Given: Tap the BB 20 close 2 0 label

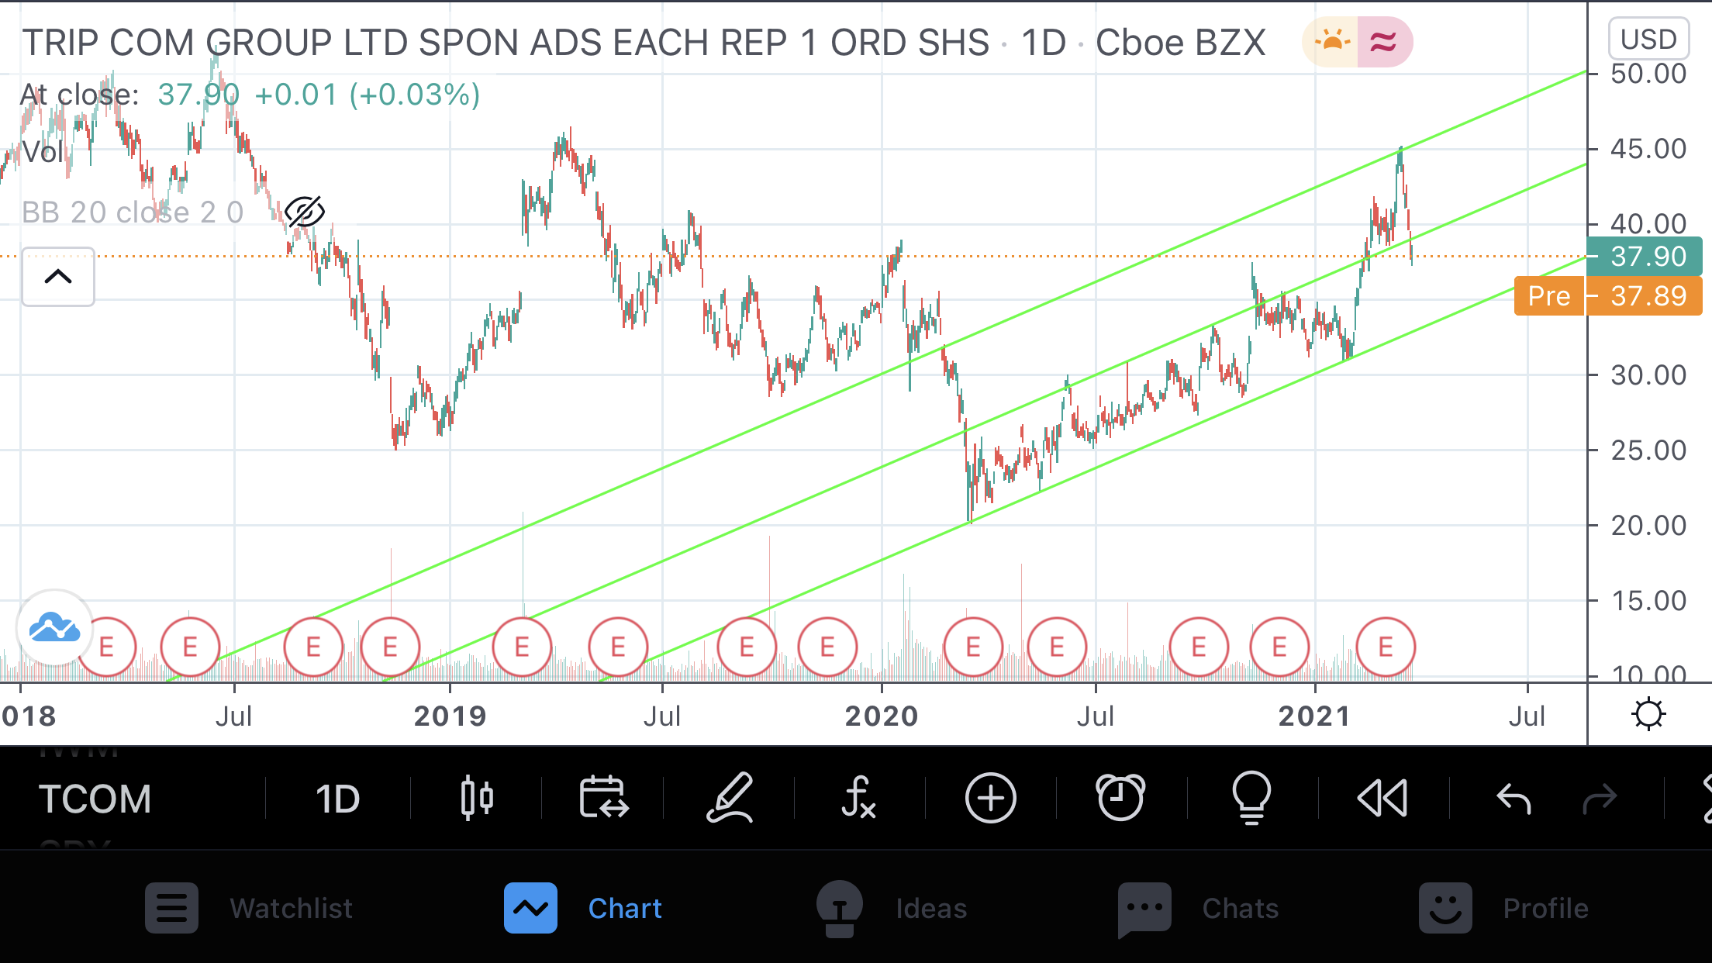Looking at the screenshot, I should pyautogui.click(x=133, y=212).
